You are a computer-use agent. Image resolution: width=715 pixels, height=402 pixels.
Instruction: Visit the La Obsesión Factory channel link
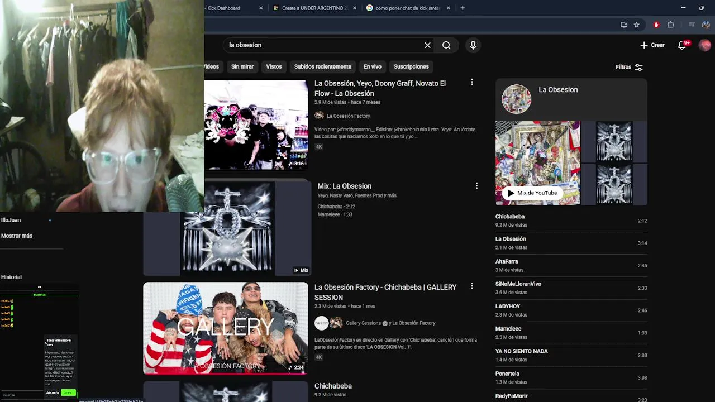click(349, 116)
